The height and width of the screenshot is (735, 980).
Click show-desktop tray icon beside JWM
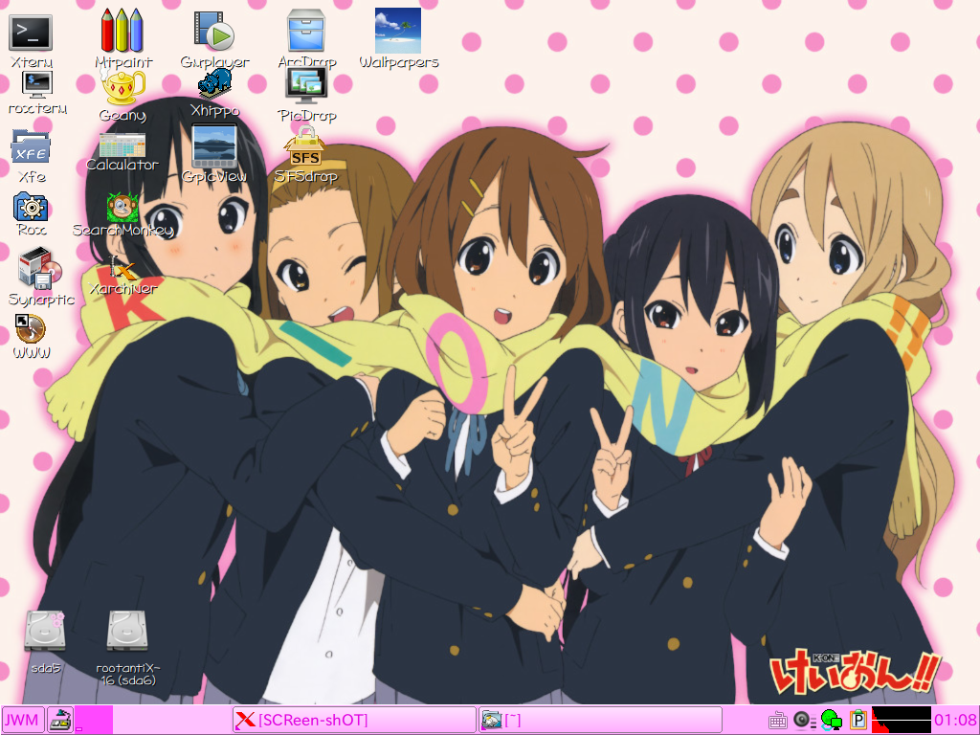tap(60, 720)
